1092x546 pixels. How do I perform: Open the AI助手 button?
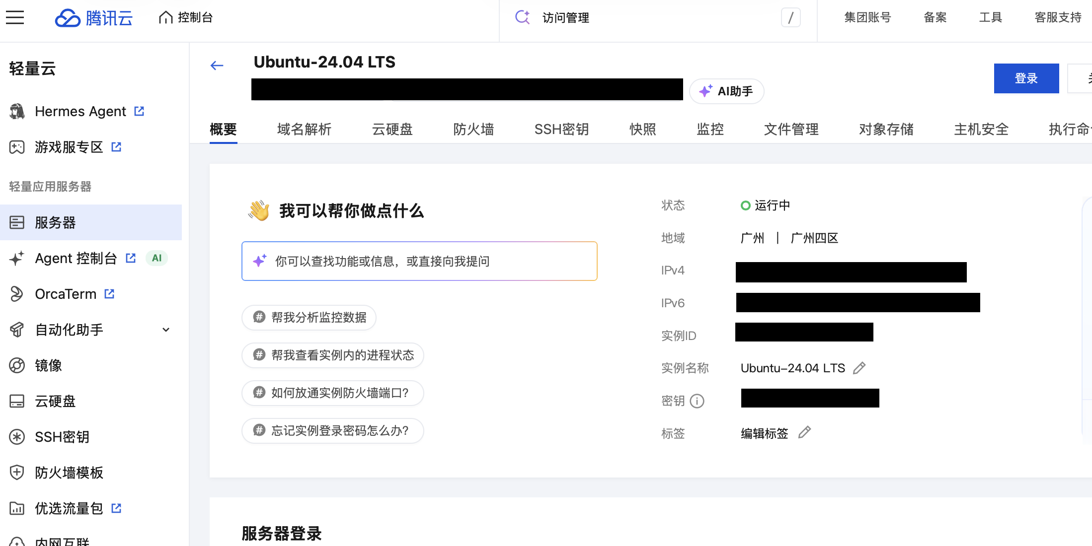(x=726, y=91)
